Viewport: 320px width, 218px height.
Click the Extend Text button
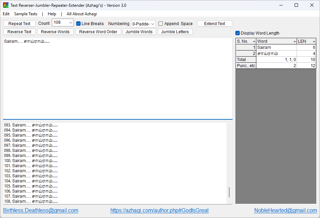click(214, 23)
